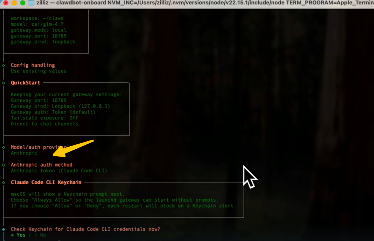374x241 pixels.
Task: Click the diamond marker beside Config handling
Action: click(3, 65)
